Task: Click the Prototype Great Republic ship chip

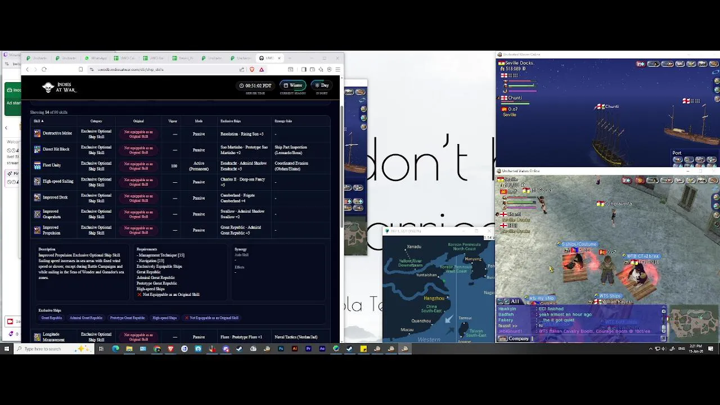Action: pos(128,318)
